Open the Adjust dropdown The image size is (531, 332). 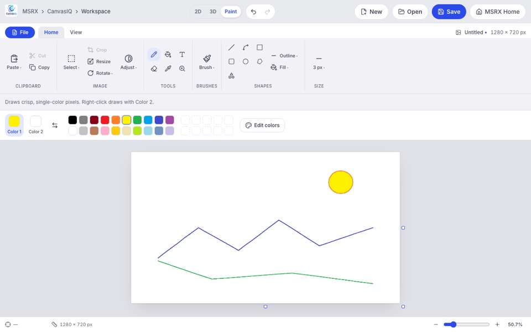[x=128, y=62]
